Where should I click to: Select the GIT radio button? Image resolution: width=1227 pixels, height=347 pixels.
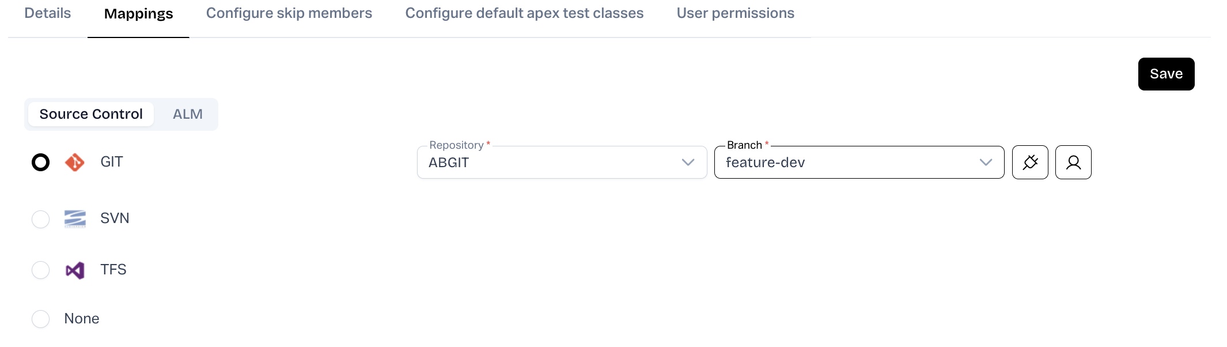coord(40,163)
